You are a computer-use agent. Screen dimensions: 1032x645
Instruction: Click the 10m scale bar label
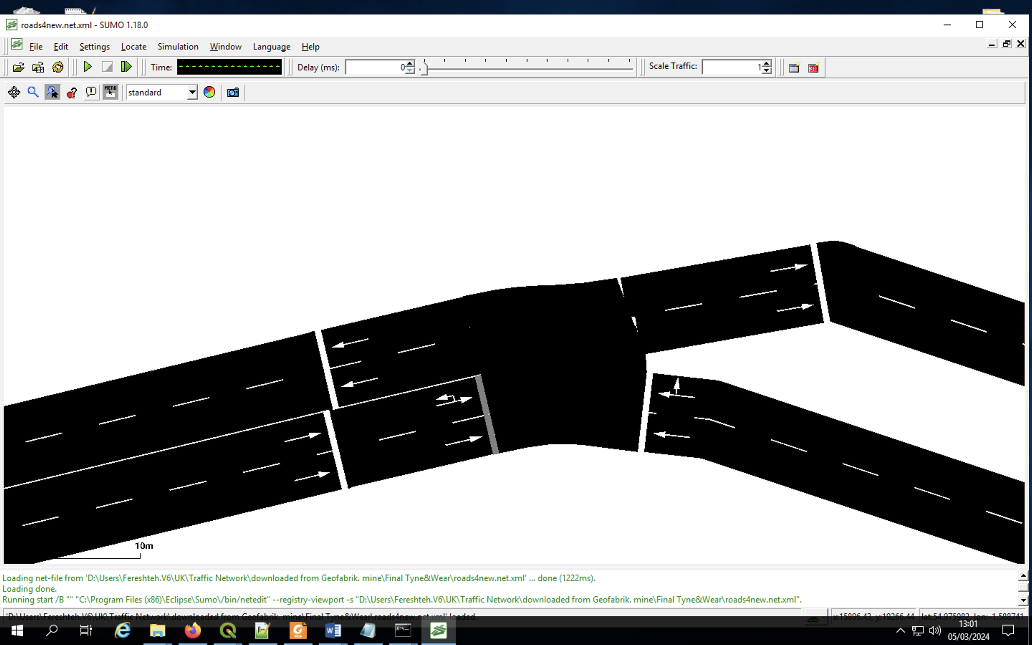[x=144, y=546]
